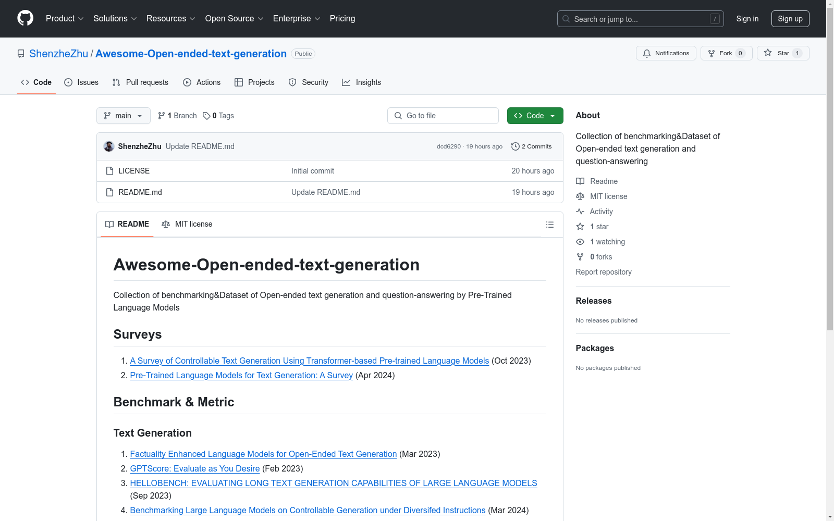Click the Go to file field
The image size is (834, 521).
pos(443,116)
